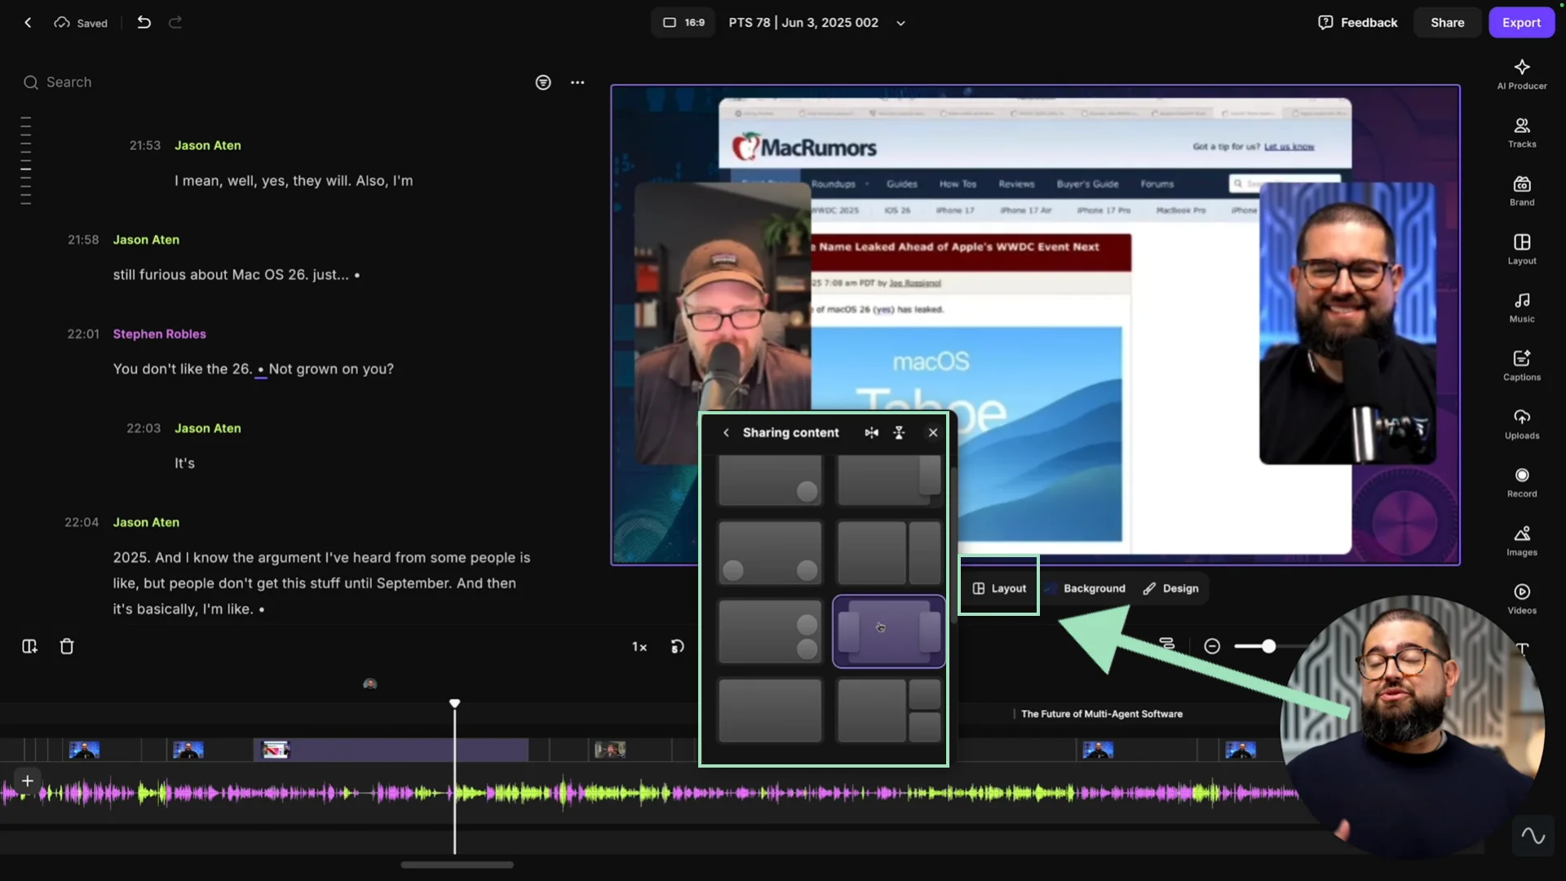The height and width of the screenshot is (881, 1566).
Task: Export the project
Action: (1521, 23)
